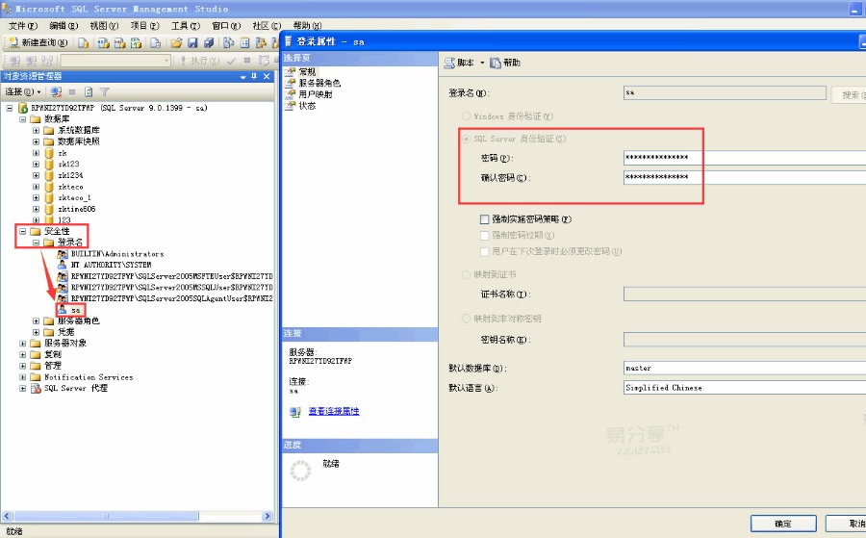
Task: Close the 对象资源管理器 panel
Action: pos(267,76)
